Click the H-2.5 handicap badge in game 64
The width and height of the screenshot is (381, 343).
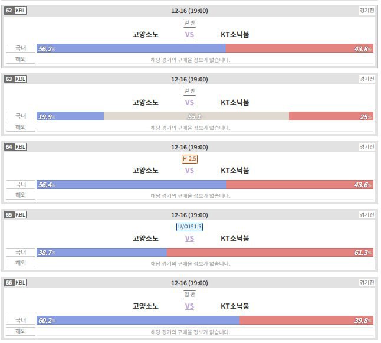point(189,159)
